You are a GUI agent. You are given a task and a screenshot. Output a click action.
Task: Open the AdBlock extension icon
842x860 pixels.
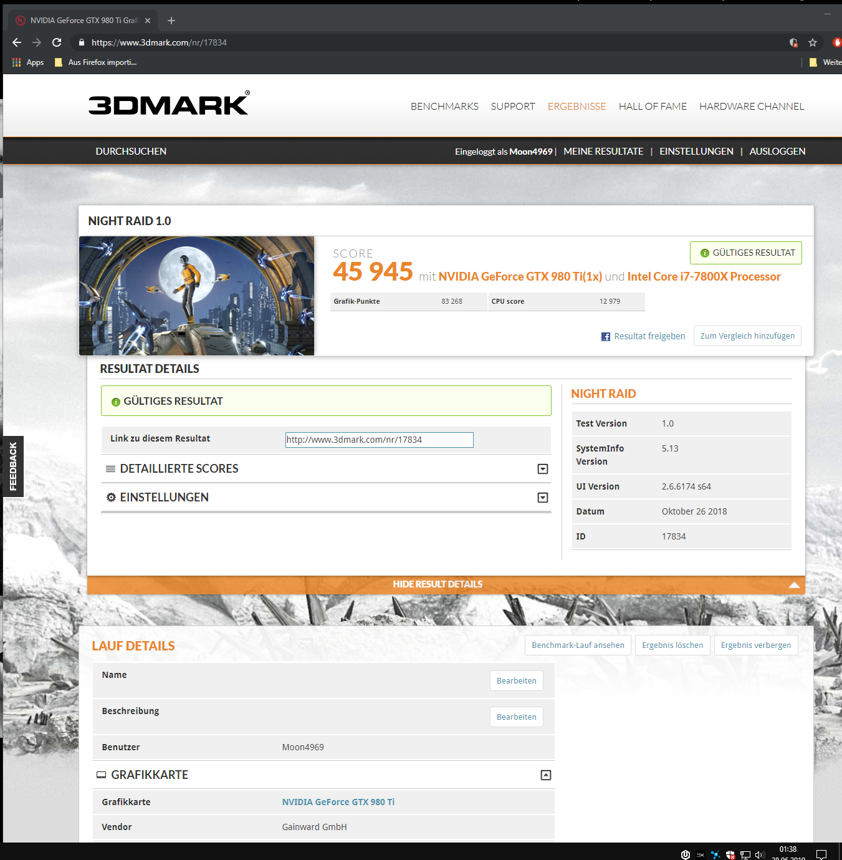837,42
